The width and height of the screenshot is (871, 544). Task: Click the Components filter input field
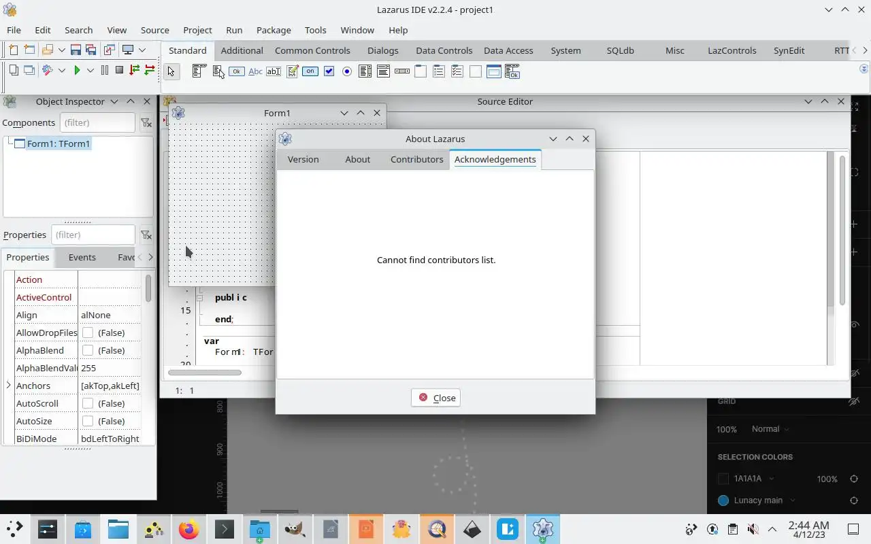pos(98,122)
